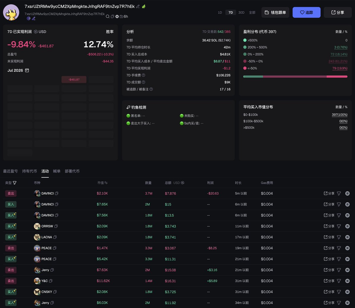Open the 最近盈亏 tab
Screen dimensions: 355x308
[x=10, y=171]
